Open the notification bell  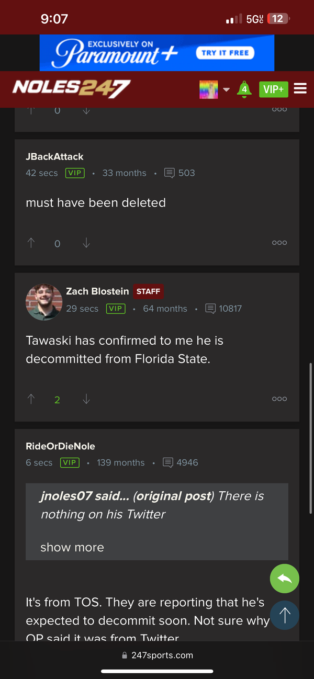click(x=244, y=89)
